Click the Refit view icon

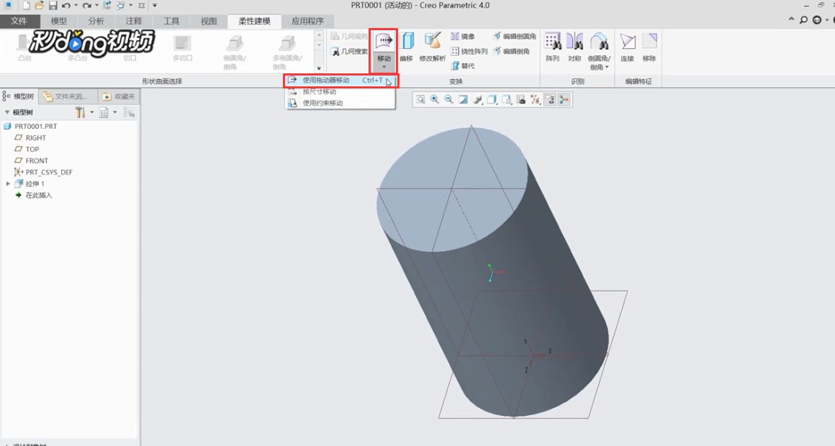(420, 99)
